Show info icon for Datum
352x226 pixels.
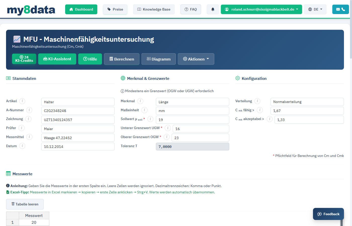tap(22, 146)
